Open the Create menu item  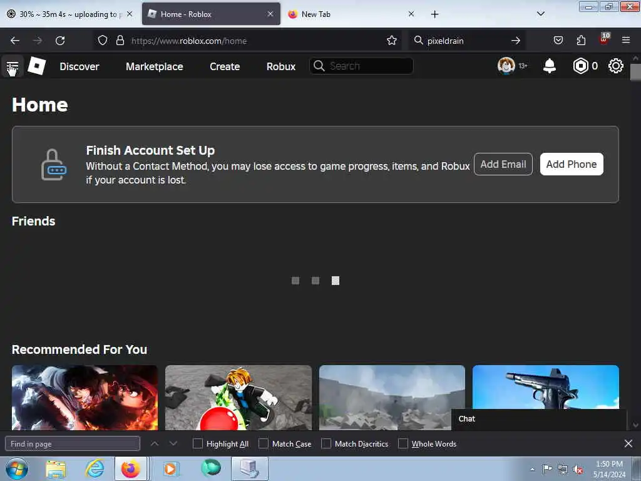(x=225, y=66)
